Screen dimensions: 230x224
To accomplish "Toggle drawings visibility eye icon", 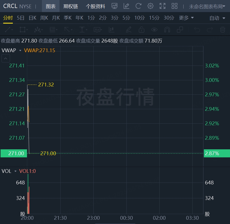I will click(154, 30).
